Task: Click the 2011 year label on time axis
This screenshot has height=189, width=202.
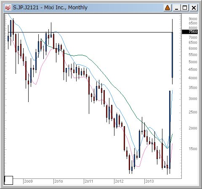Action: tap(89, 181)
